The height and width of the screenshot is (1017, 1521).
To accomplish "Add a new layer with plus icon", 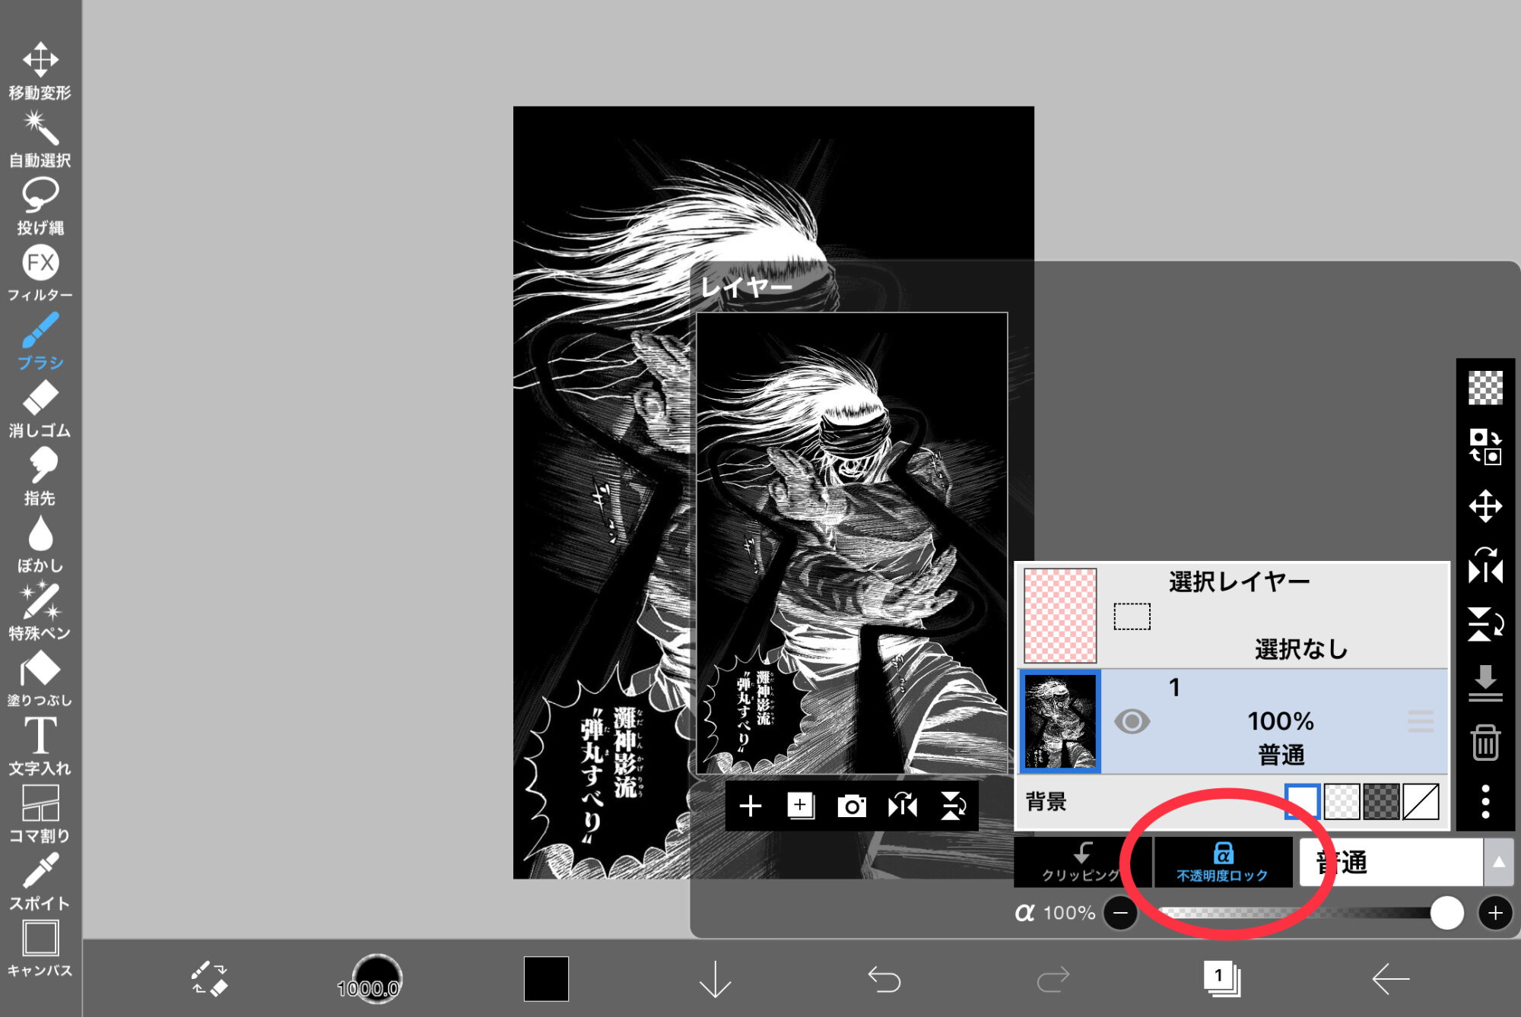I will [x=750, y=806].
